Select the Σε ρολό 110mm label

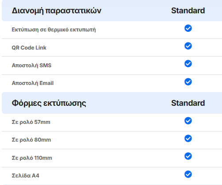32,158
